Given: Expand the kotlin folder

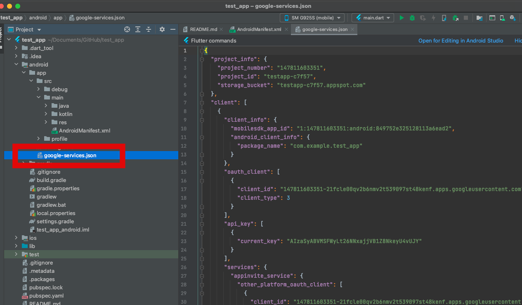Looking at the screenshot, I should [x=46, y=114].
